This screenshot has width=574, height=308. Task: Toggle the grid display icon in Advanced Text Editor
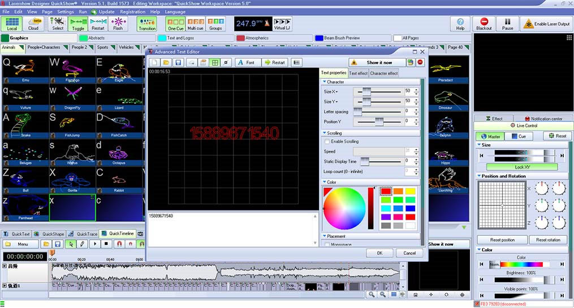[x=215, y=63]
